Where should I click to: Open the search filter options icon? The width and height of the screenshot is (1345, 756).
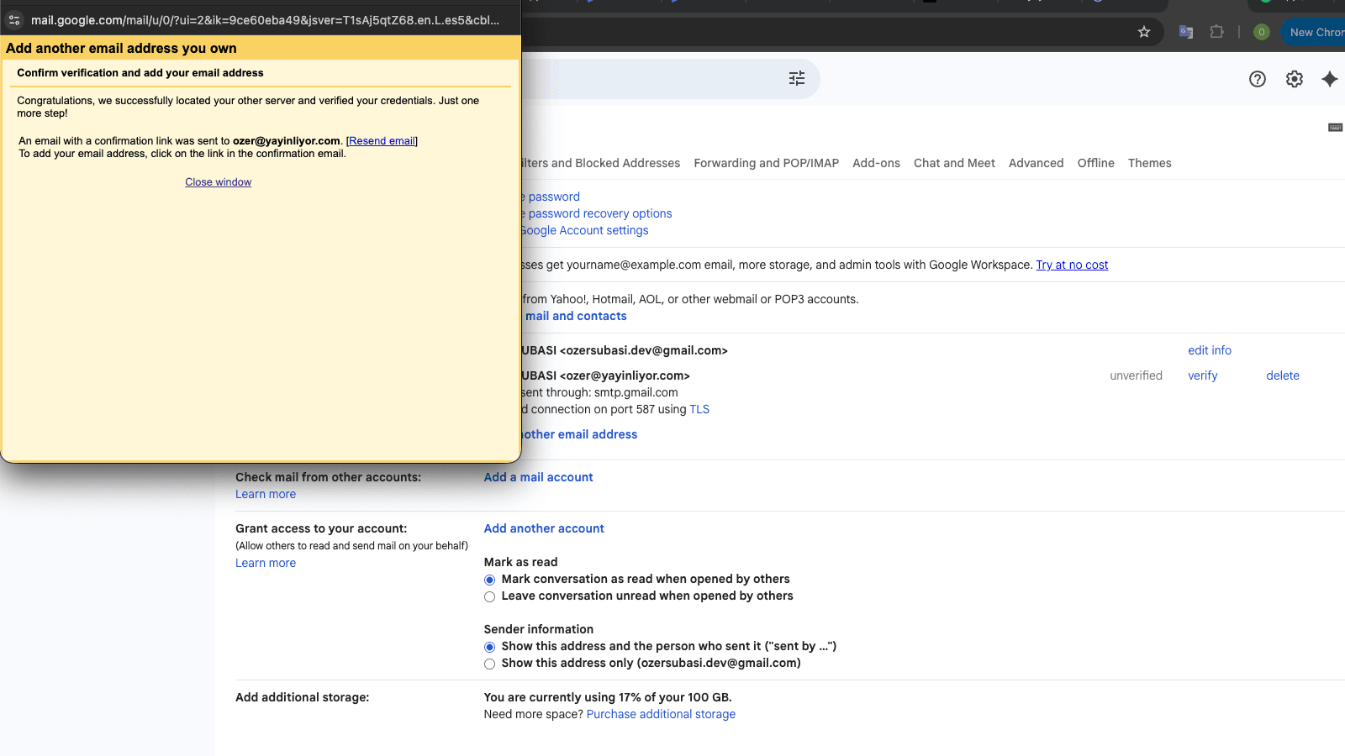797,78
